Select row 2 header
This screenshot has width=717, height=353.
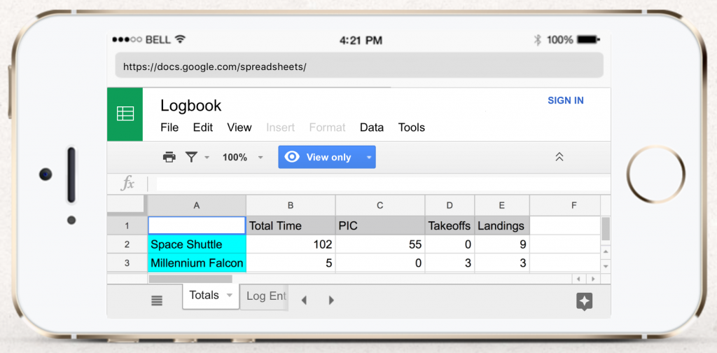(127, 244)
